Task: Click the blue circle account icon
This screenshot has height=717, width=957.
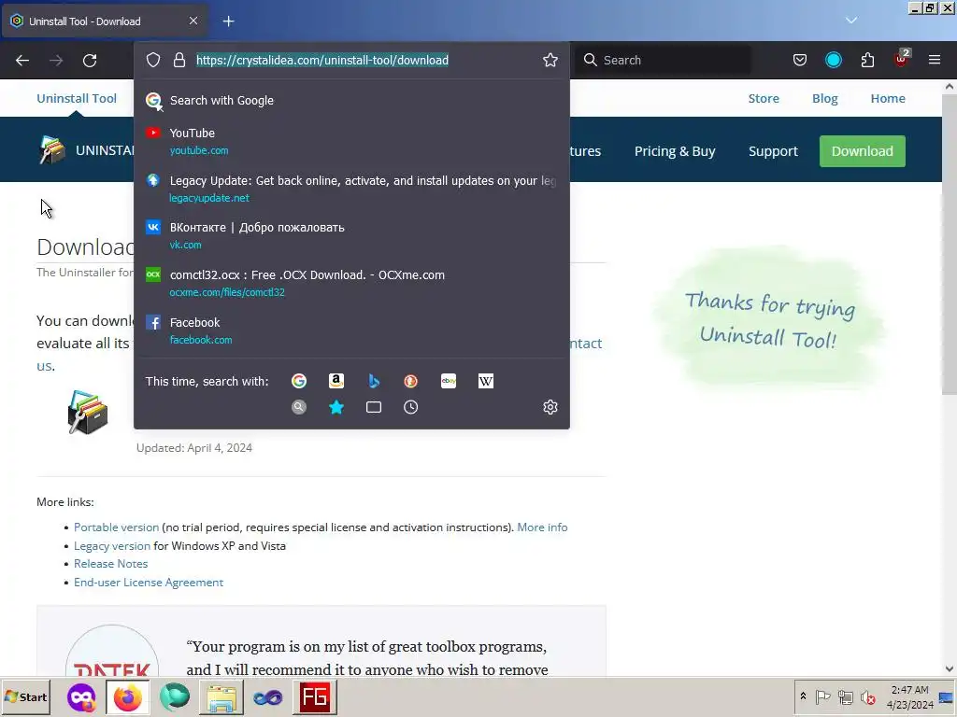Action: point(833,60)
